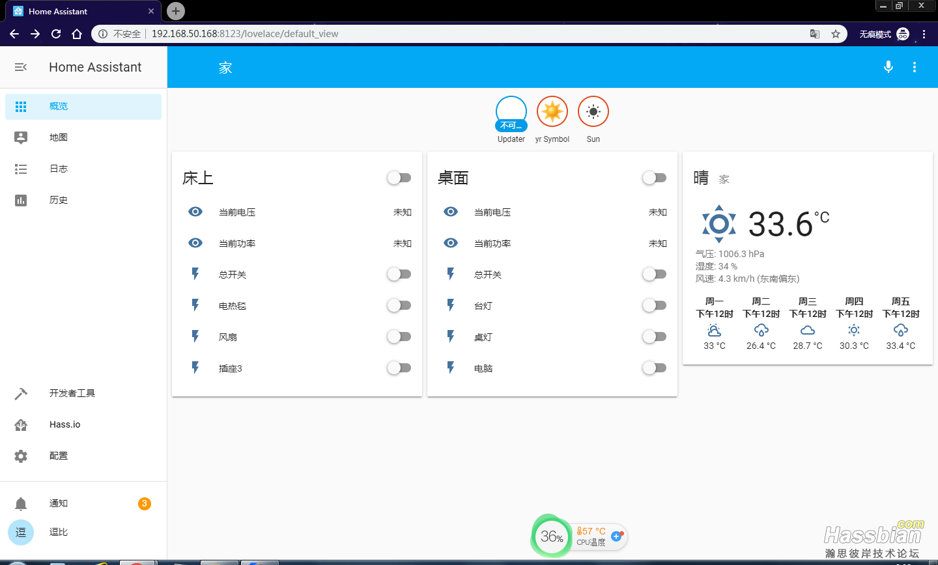
Task: Click the flash icon beside 台灯
Action: pos(451,305)
